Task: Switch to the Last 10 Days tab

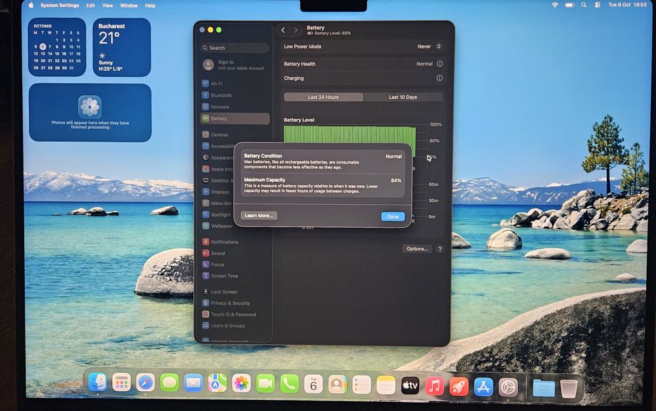Action: pos(403,97)
